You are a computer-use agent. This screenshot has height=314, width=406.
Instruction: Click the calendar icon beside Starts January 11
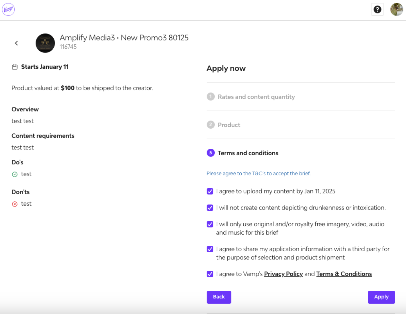(15, 67)
